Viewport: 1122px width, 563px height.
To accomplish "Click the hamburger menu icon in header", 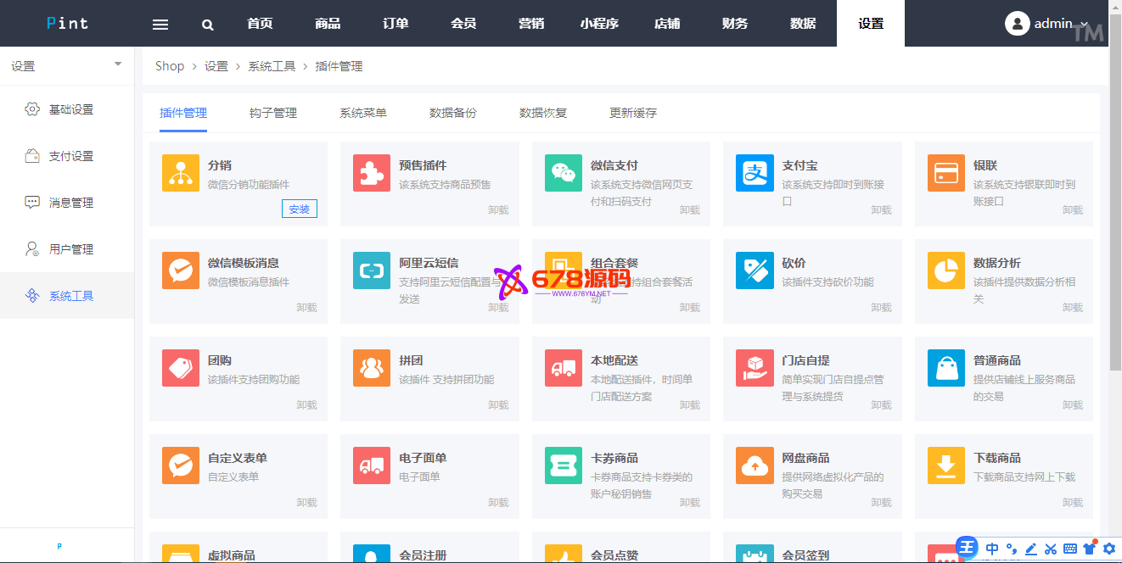I will 160,24.
